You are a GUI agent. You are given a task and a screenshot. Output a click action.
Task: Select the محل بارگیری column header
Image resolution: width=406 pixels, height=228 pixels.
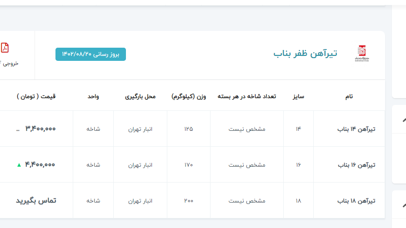click(x=140, y=96)
